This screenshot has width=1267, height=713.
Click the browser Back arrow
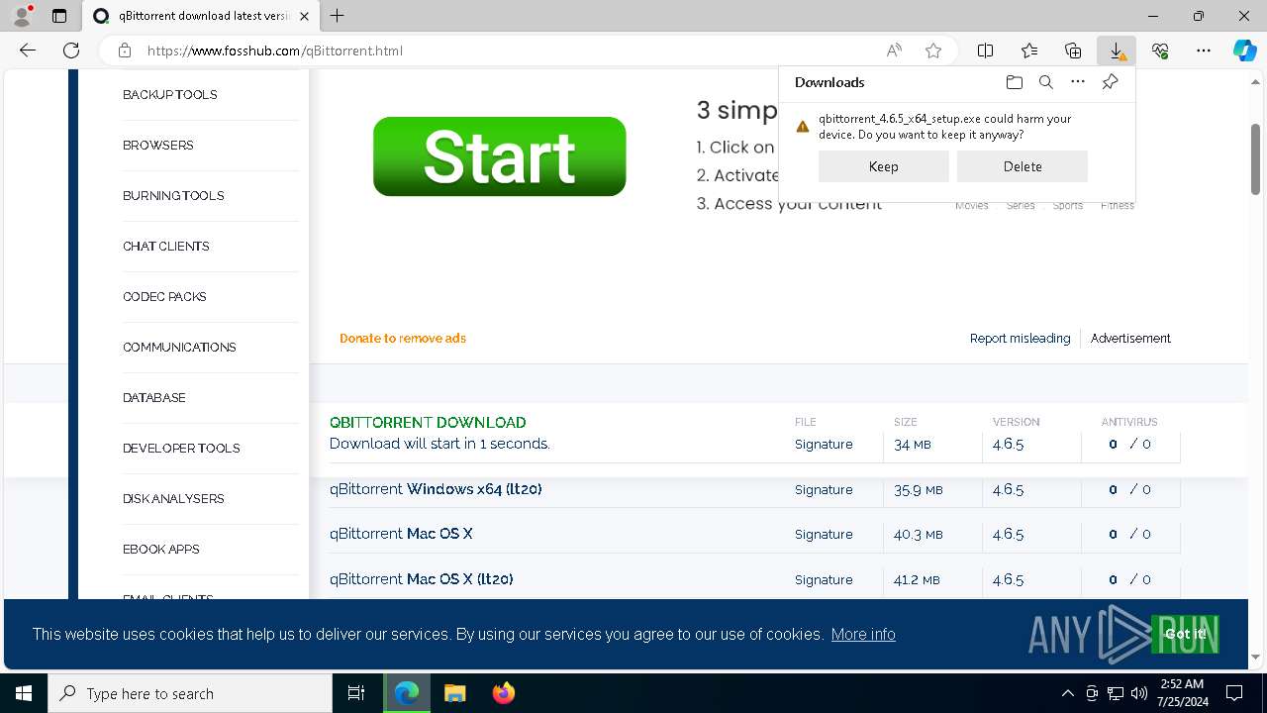click(x=28, y=51)
